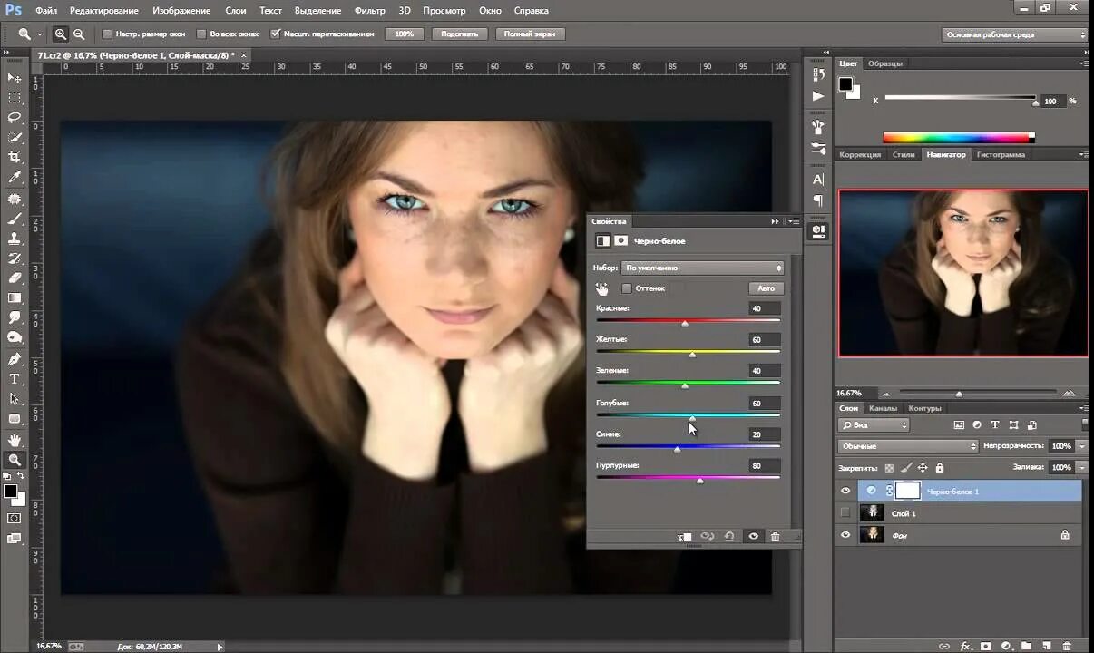Select the Horizontal Type (T) tool
This screenshot has width=1094, height=653.
[x=15, y=378]
